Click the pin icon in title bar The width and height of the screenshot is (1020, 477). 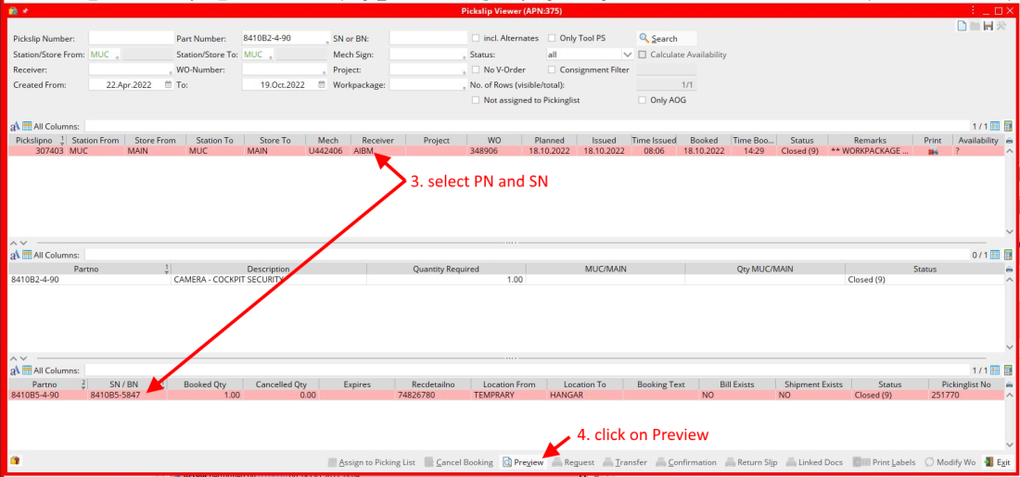coord(25,10)
